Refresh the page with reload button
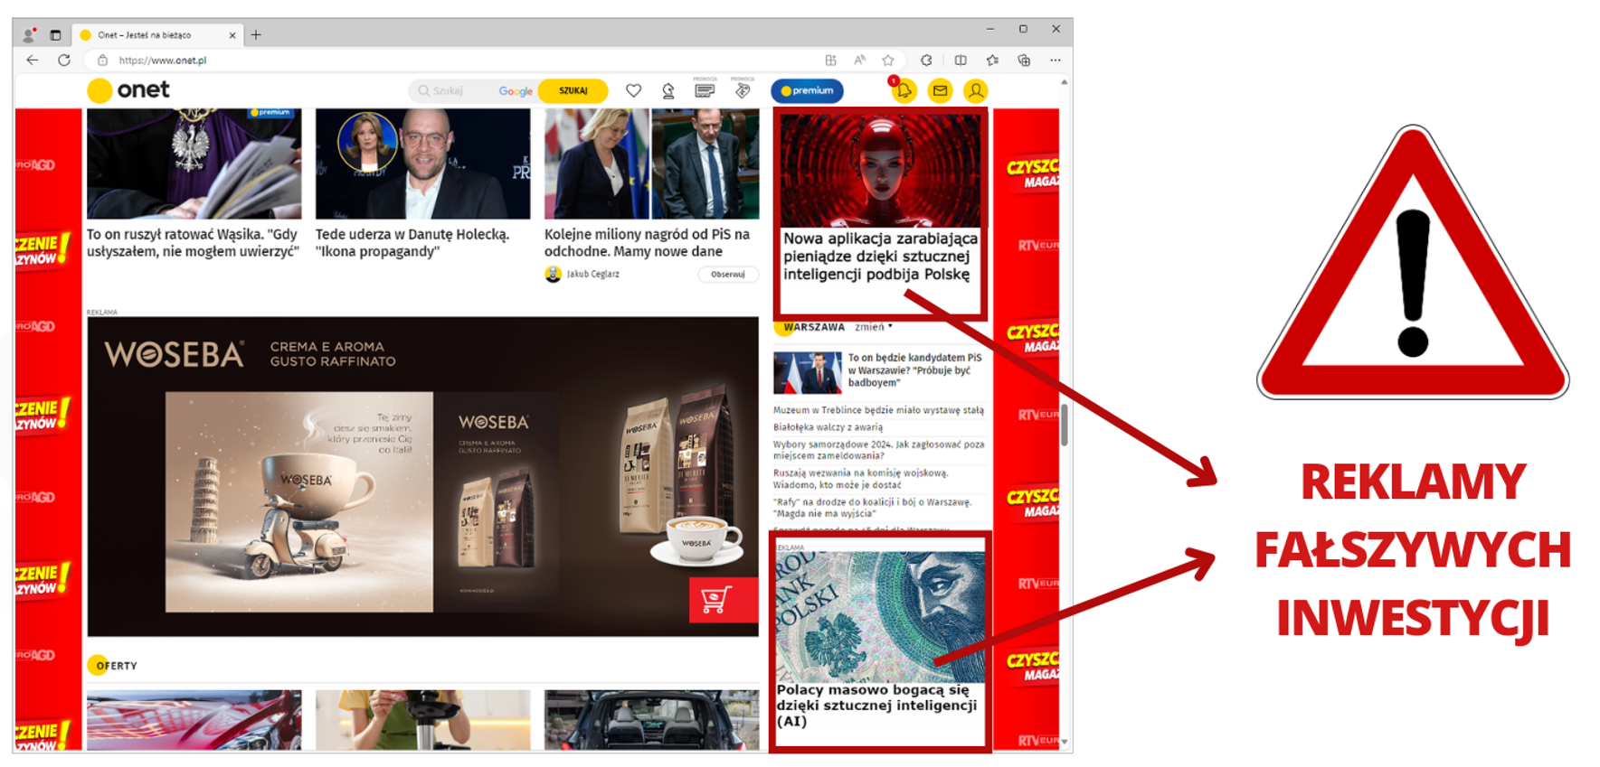1600x767 pixels. [64, 61]
